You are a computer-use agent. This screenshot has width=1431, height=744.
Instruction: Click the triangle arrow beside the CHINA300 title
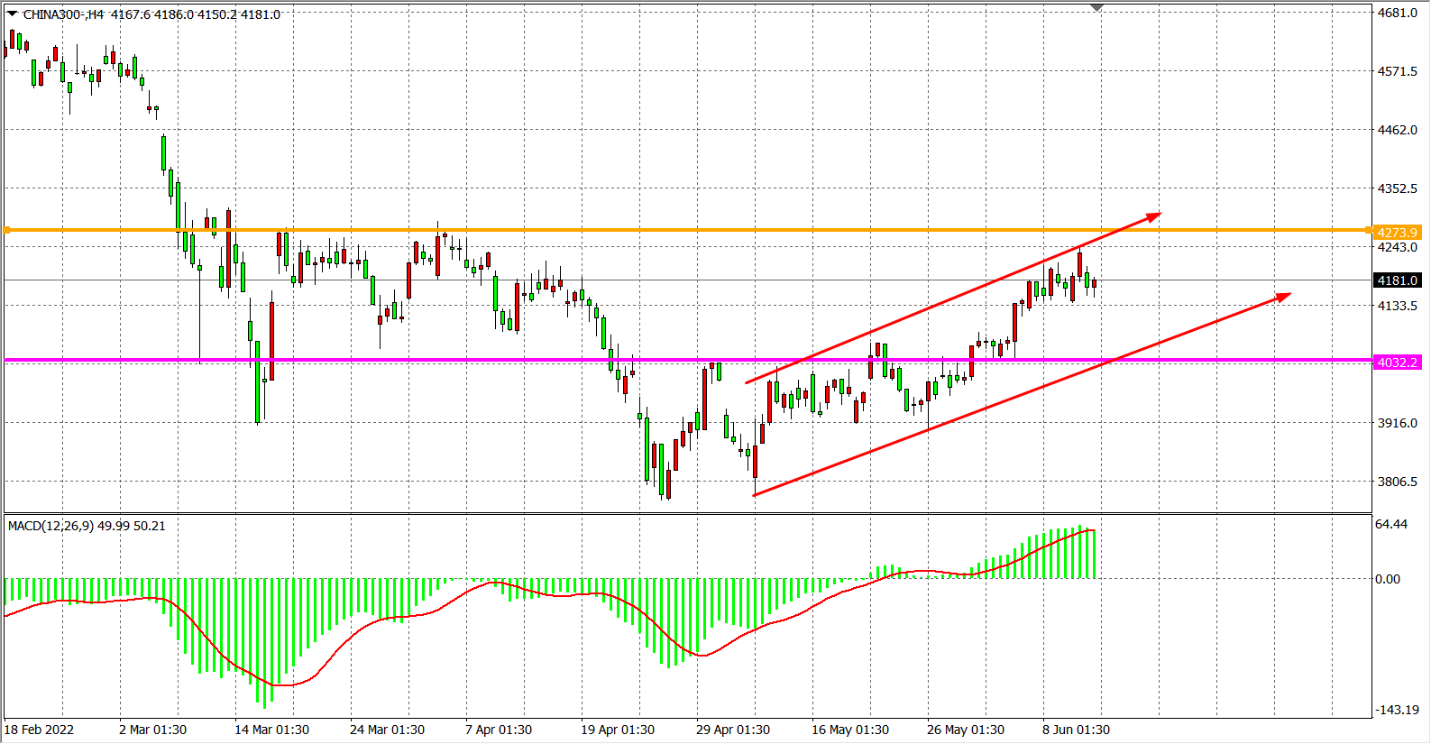(12, 14)
